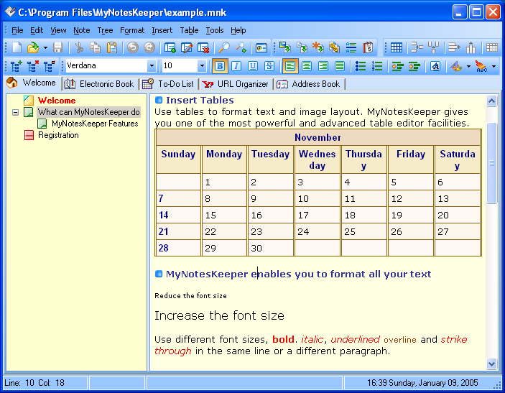
Task: Click the Cut scissors icon
Action: click(x=79, y=48)
